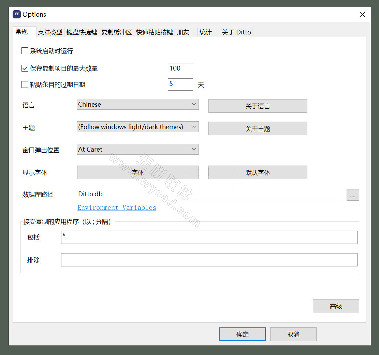Click the max items field showing 100

point(180,69)
